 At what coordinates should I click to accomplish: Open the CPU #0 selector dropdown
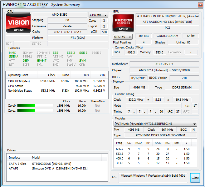click(x=98, y=15)
